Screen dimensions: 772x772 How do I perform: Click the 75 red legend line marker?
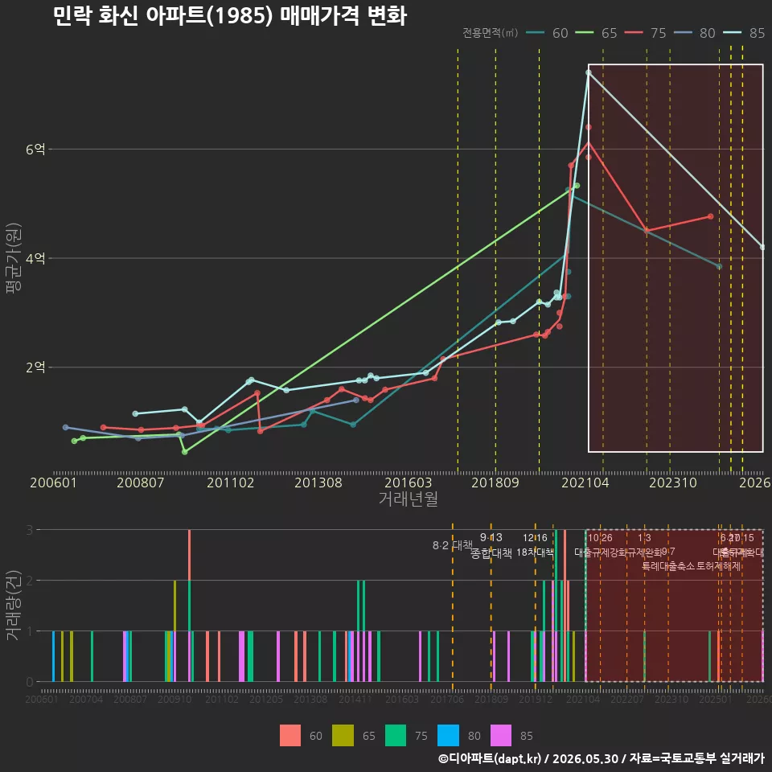pyautogui.click(x=634, y=33)
